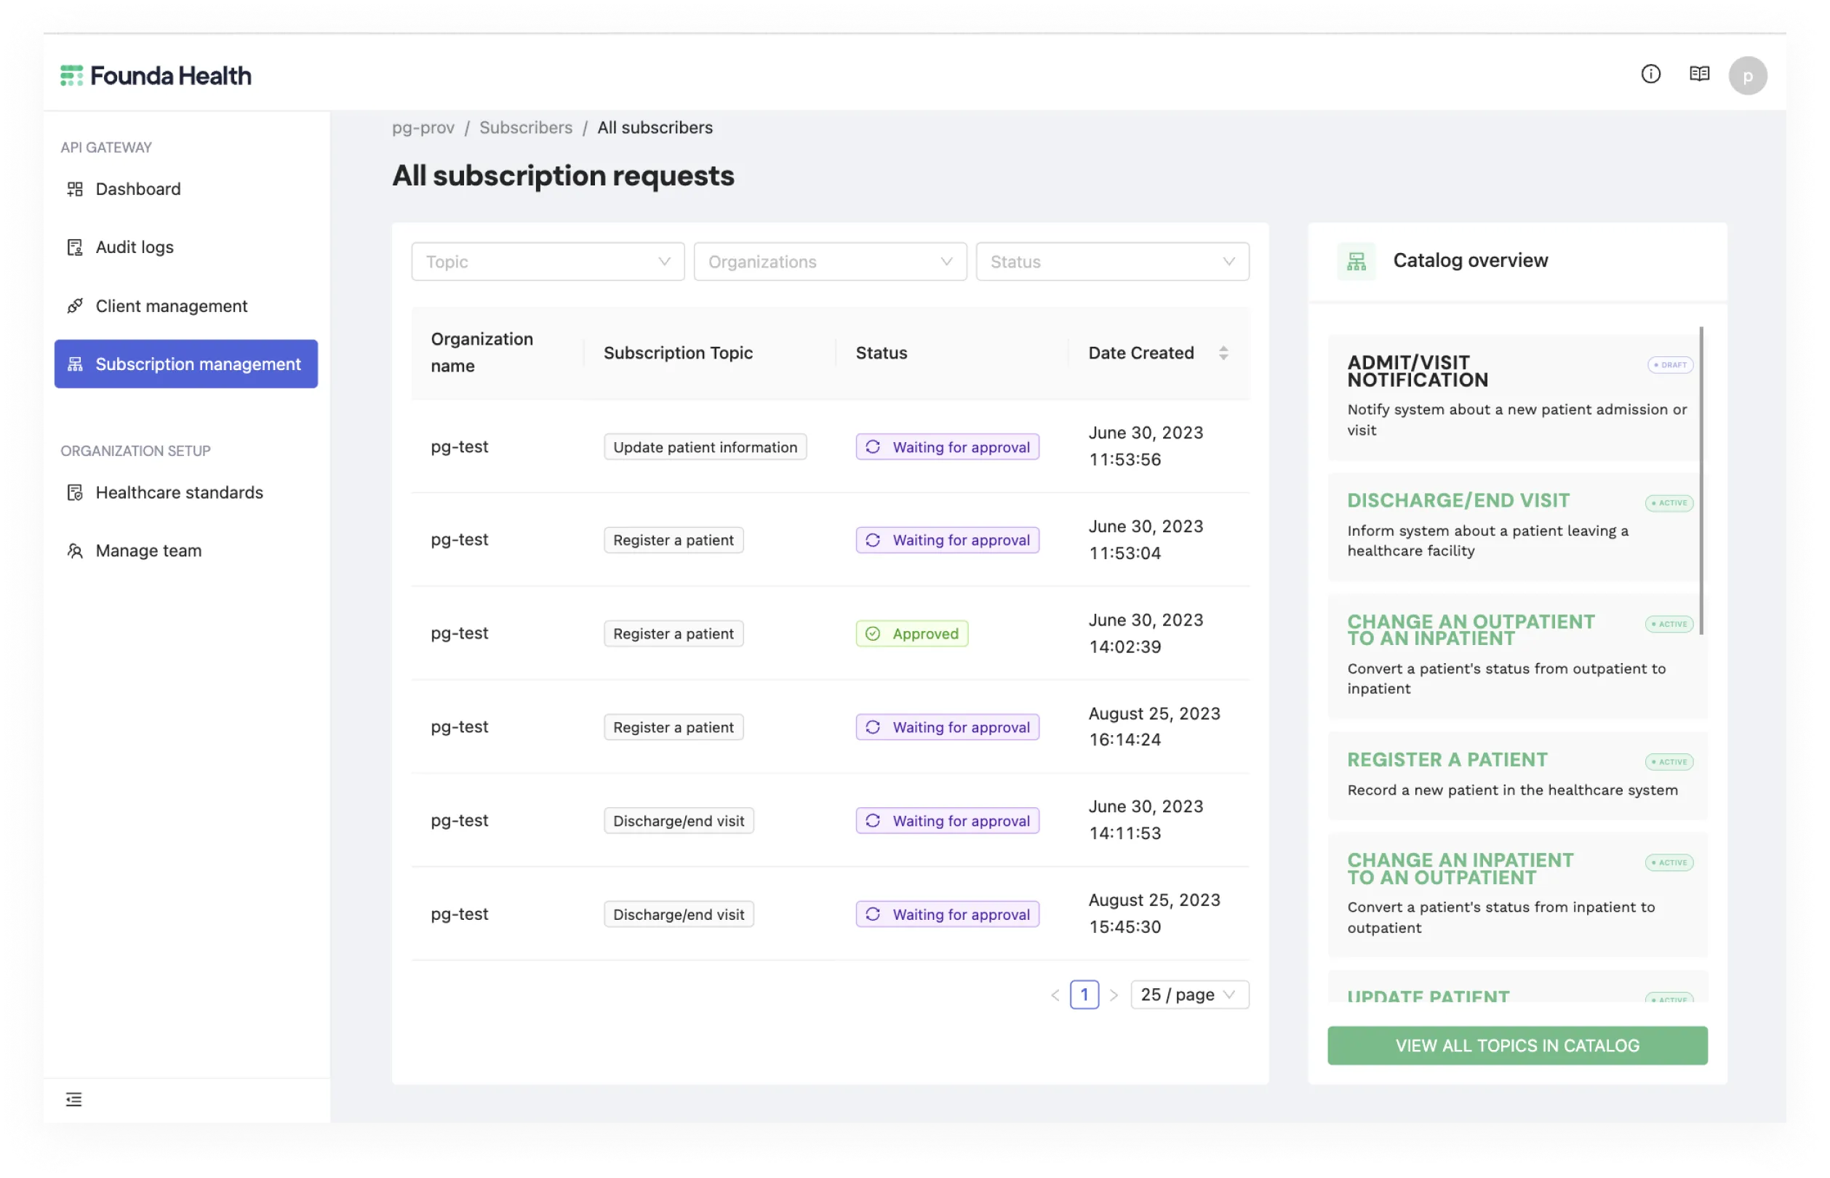This screenshot has width=1830, height=1178.
Task: Click the Client management plug icon
Action: pos(75,306)
